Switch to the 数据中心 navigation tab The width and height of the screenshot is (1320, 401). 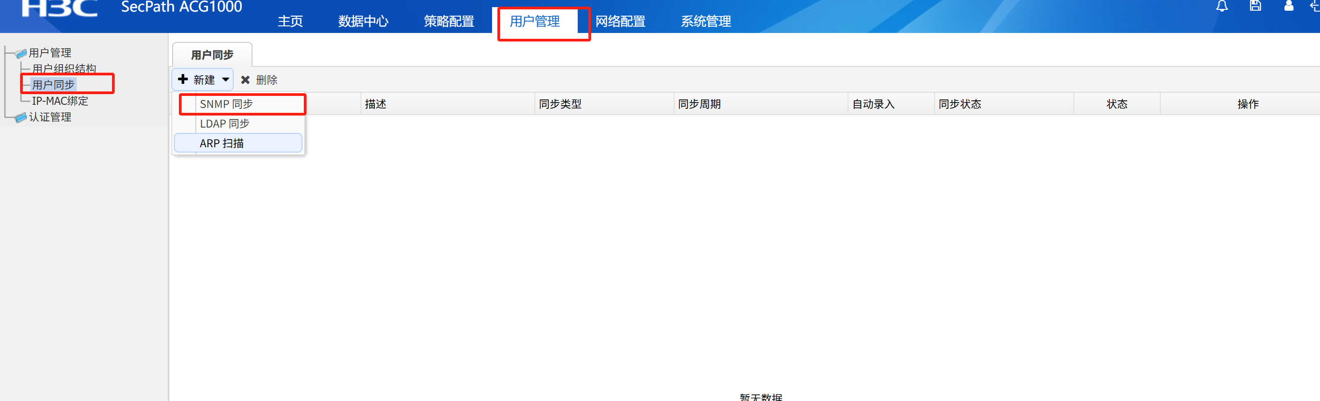(363, 21)
